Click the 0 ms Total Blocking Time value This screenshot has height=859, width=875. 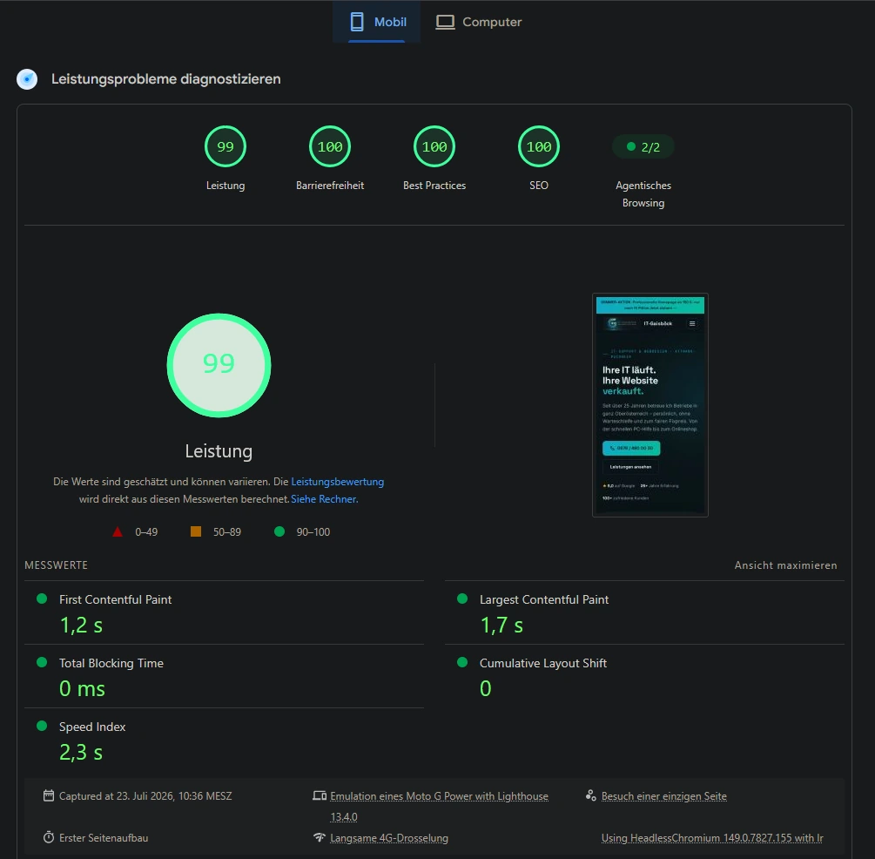coord(82,688)
